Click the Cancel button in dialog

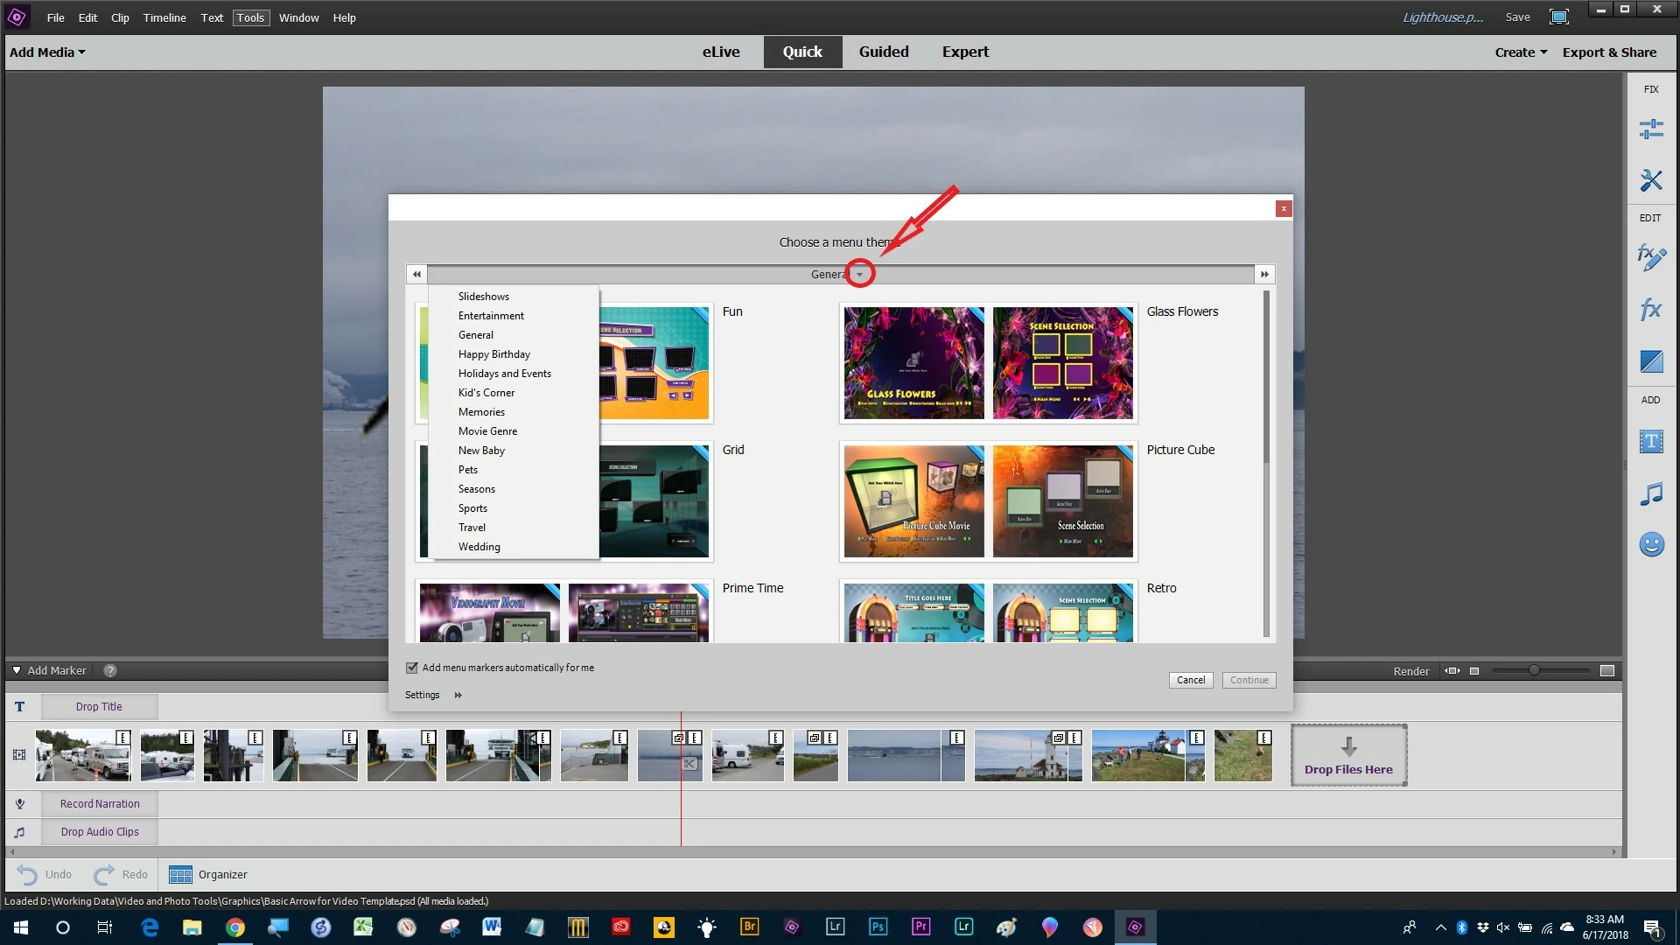tap(1190, 680)
